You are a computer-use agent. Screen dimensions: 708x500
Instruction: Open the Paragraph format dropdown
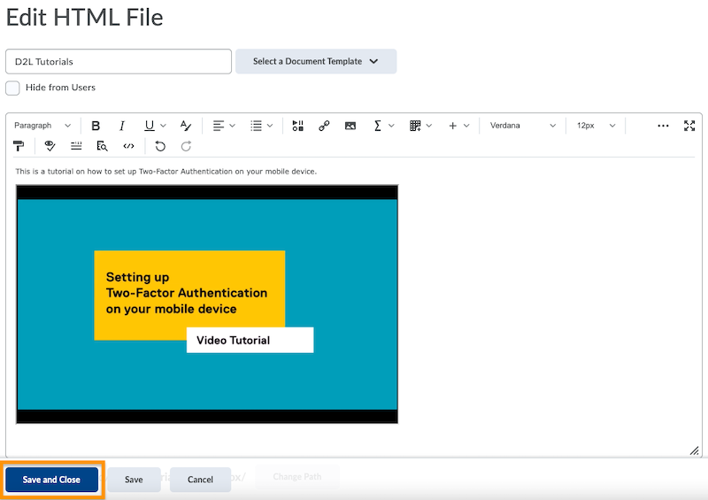(x=42, y=126)
